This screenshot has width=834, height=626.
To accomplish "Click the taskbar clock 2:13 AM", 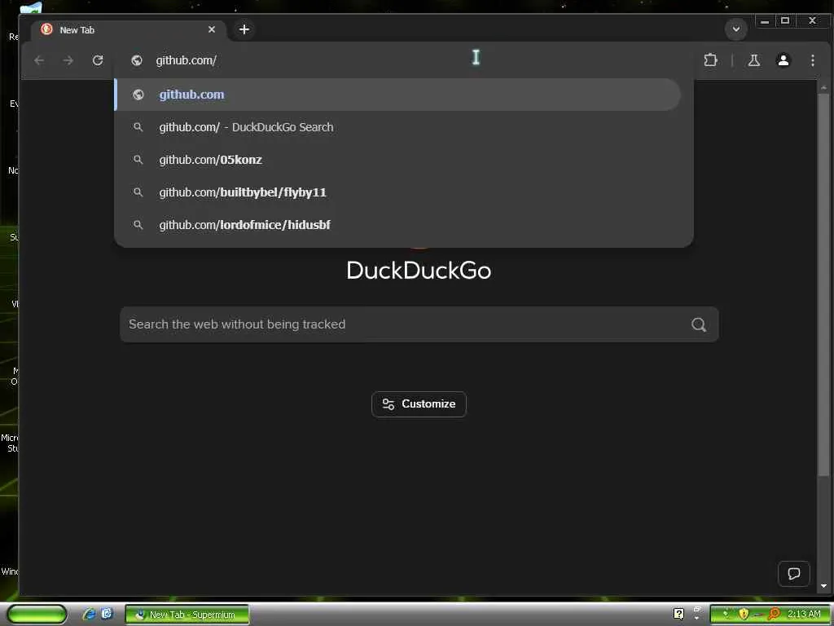I will click(804, 615).
